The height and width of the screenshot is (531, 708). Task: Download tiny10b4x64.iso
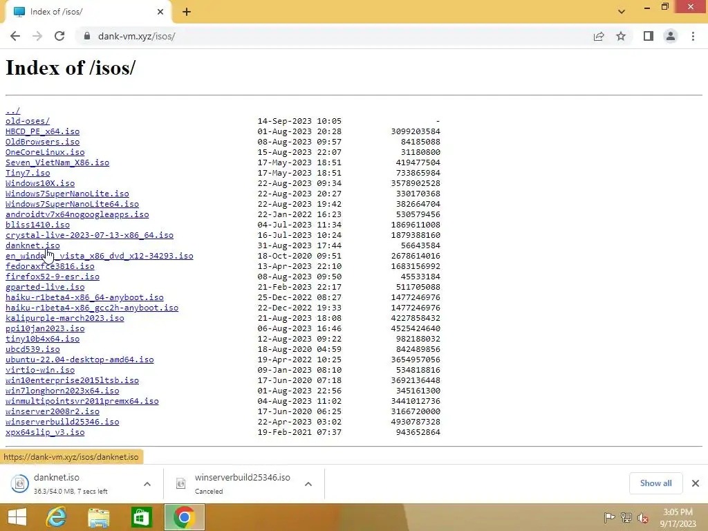pyautogui.click(x=42, y=339)
